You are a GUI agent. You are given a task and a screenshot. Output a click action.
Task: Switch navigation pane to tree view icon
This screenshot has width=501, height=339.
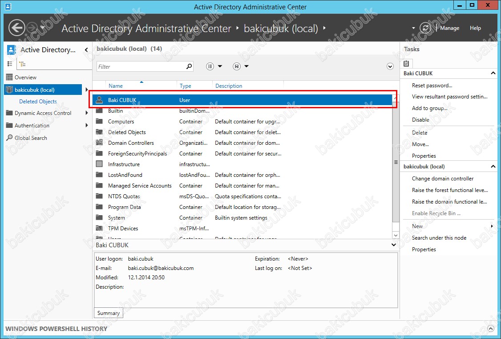pyautogui.click(x=22, y=64)
